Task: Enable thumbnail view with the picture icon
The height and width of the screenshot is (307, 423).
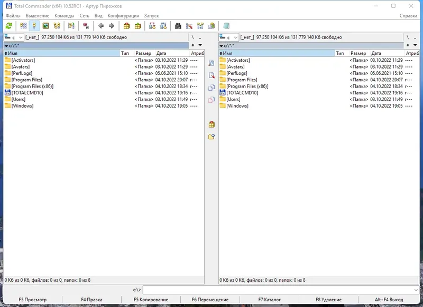Action: tap(45, 26)
